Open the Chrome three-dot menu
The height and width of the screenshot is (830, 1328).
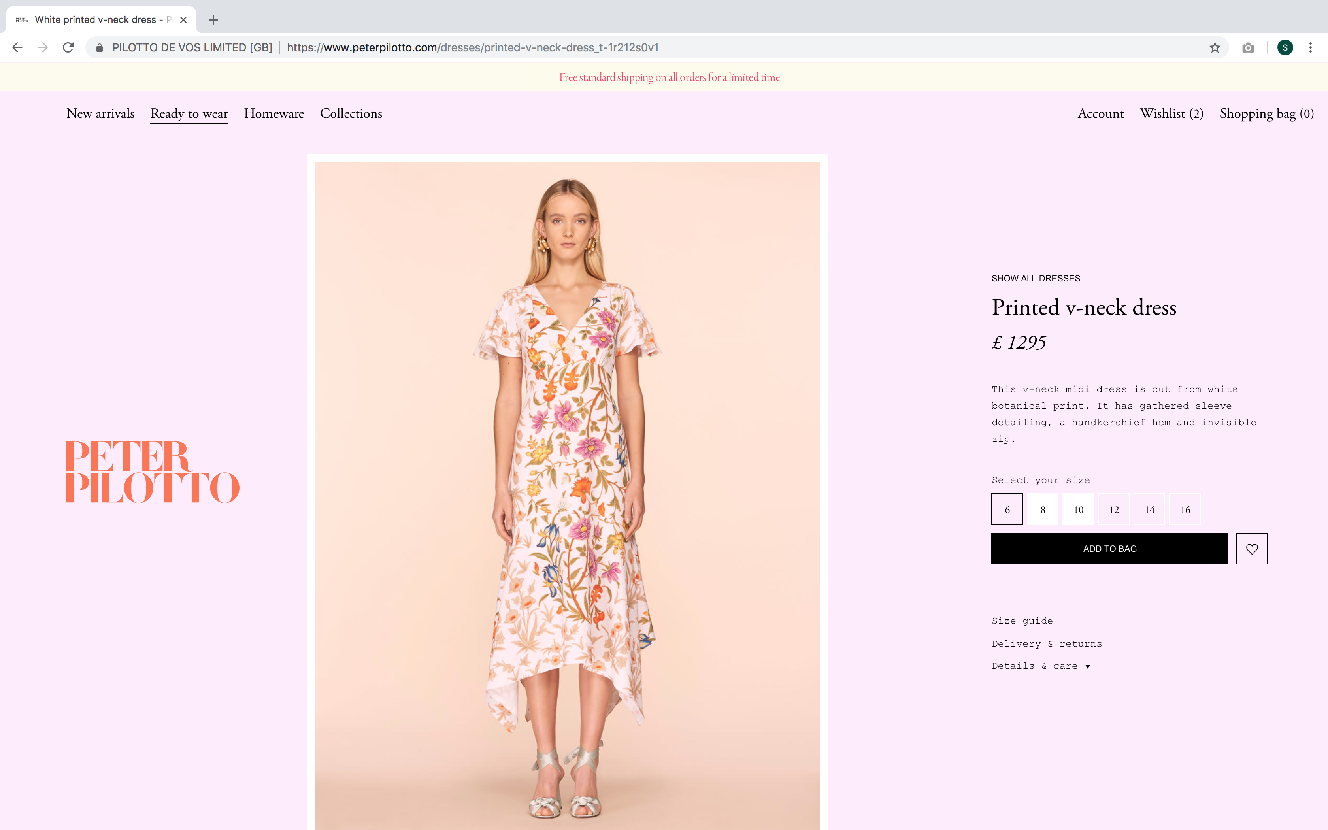1311,48
